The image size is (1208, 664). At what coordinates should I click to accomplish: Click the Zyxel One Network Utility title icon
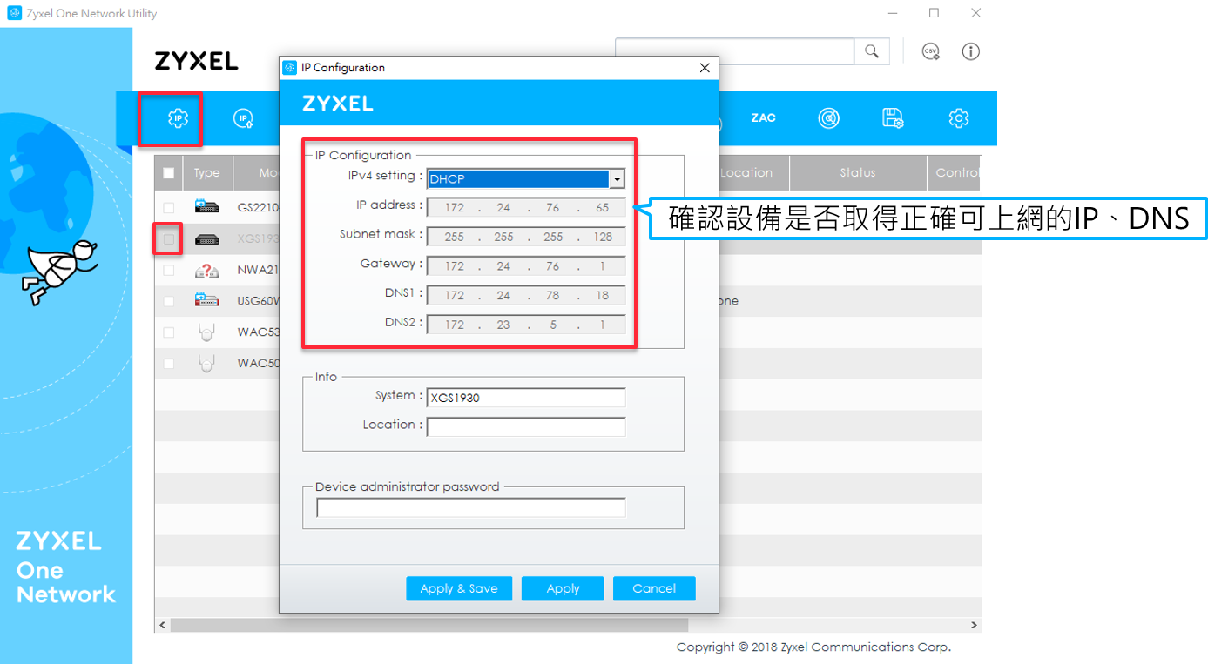pos(14,13)
